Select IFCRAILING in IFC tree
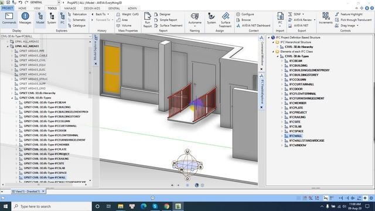375x211 pixels. coord(297,117)
